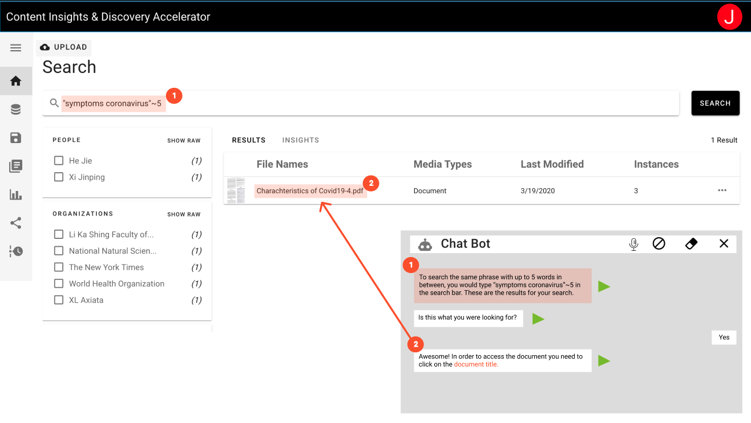Viewport: 751px width, 423px height.
Task: Go to the Home icon in sidebar
Action: [x=16, y=81]
